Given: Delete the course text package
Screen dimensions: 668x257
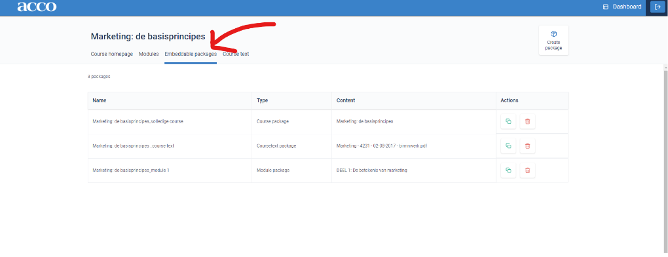Looking at the screenshot, I should tap(527, 146).
